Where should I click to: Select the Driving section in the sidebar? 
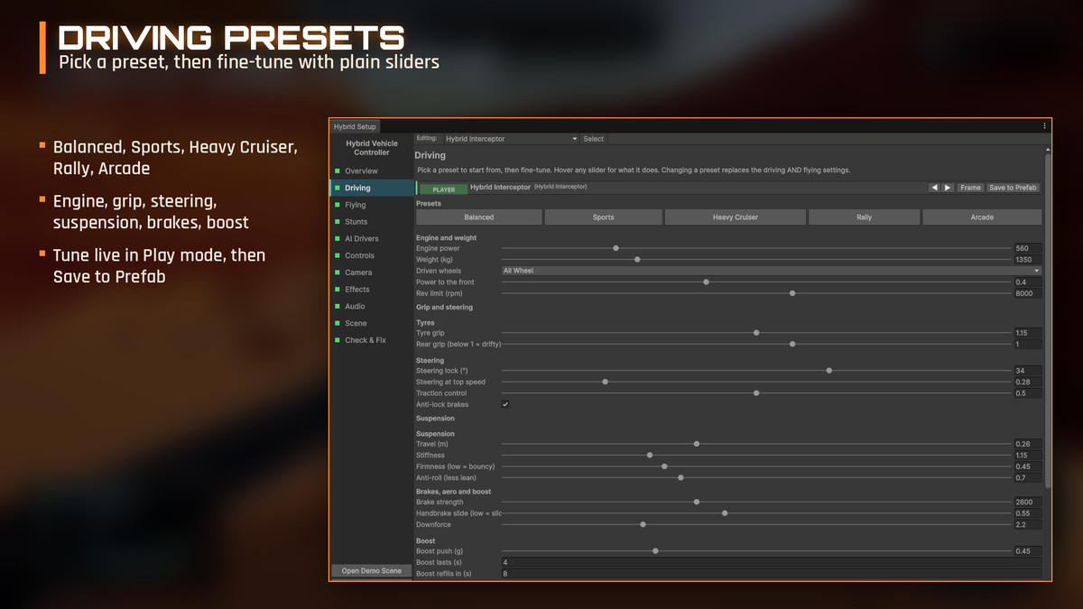[371, 188]
